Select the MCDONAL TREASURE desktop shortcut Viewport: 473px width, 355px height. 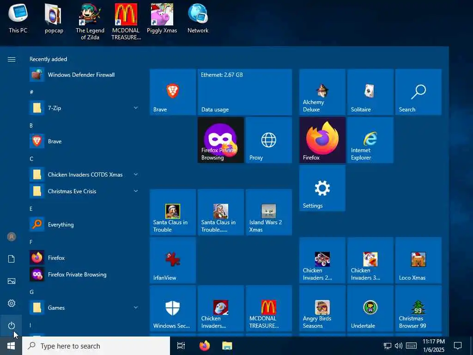click(126, 21)
